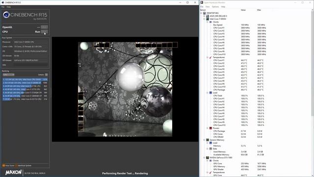The image size is (314, 177).
Task: Collapse the Generic Memory node
Action: tap(204, 140)
